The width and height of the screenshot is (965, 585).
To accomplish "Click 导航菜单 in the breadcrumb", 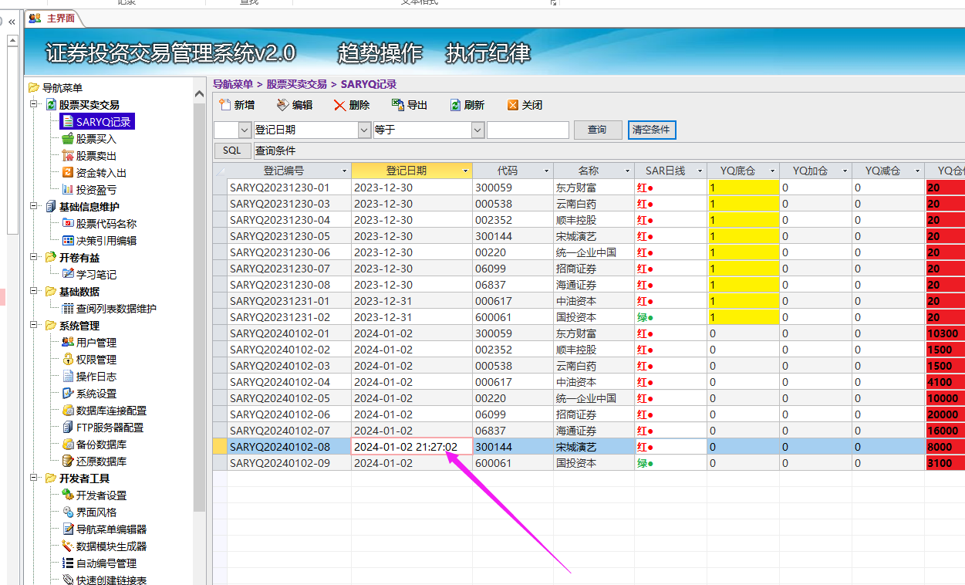I will tap(233, 84).
